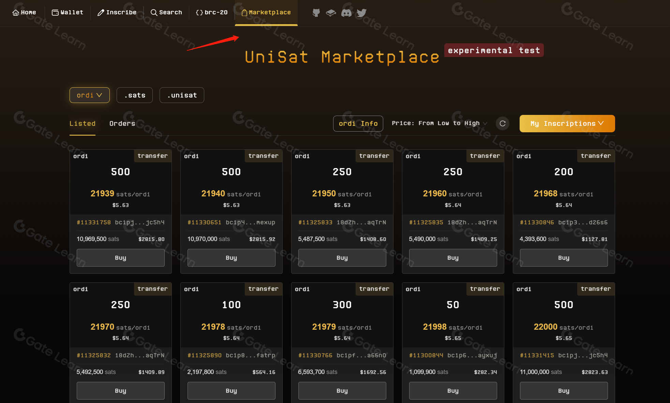Open inscription #11325832 link
670x403 pixels.
coord(94,355)
